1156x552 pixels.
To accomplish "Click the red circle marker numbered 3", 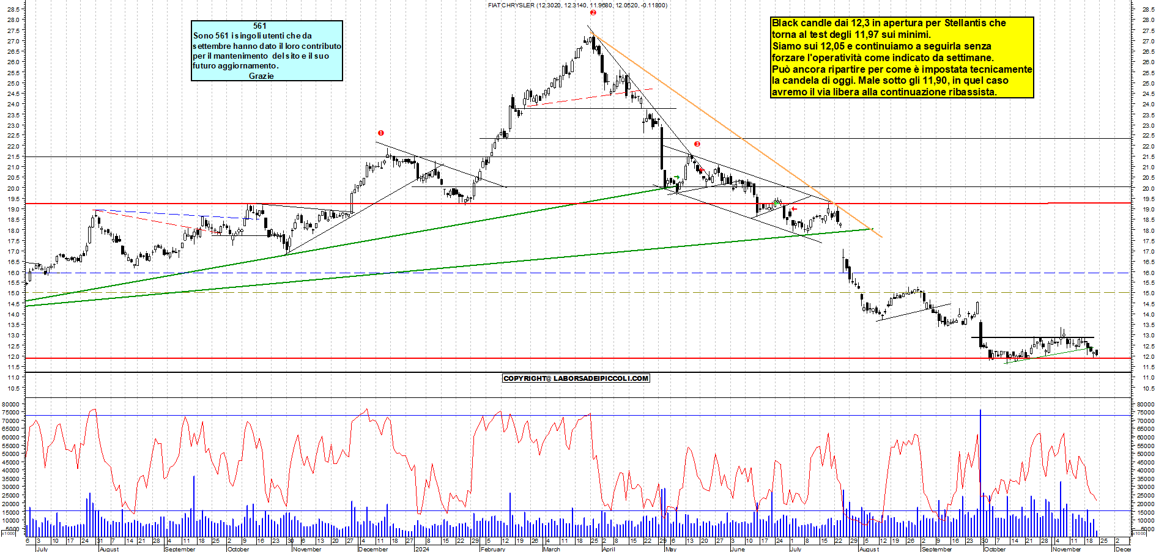I will 697,144.
